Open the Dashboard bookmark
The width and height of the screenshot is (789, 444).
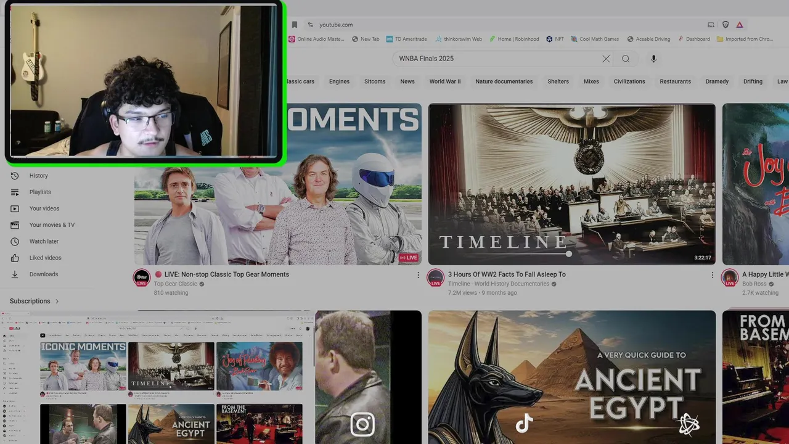tap(693, 39)
